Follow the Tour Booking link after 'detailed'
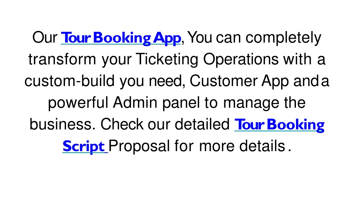The height and width of the screenshot is (199, 354). pyautogui.click(x=279, y=125)
